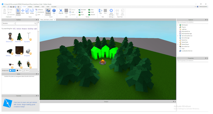Click the Toolbox search field
The width and height of the screenshot is (213, 114).
point(25,23)
